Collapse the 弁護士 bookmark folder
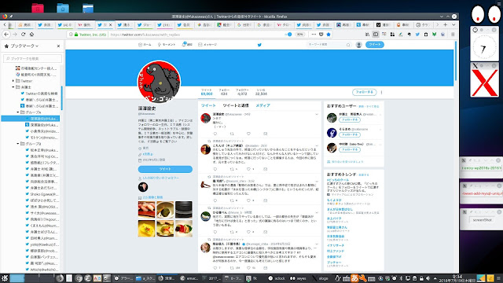 tap(13, 87)
